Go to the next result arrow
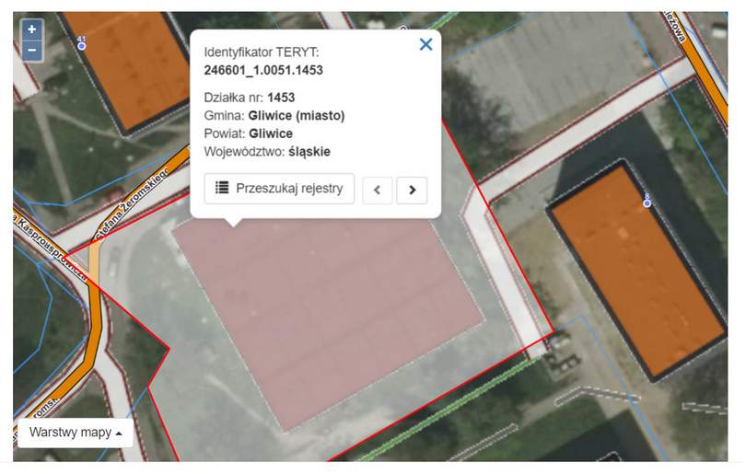Image resolution: width=746 pixels, height=474 pixels. click(x=412, y=191)
